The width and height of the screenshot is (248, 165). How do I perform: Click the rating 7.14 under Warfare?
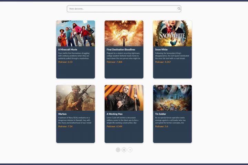(x=65, y=126)
